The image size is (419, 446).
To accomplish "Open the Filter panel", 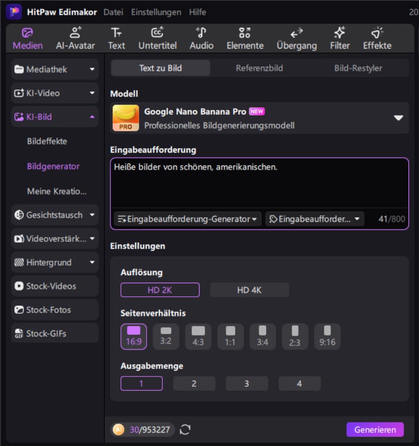I will coord(339,39).
